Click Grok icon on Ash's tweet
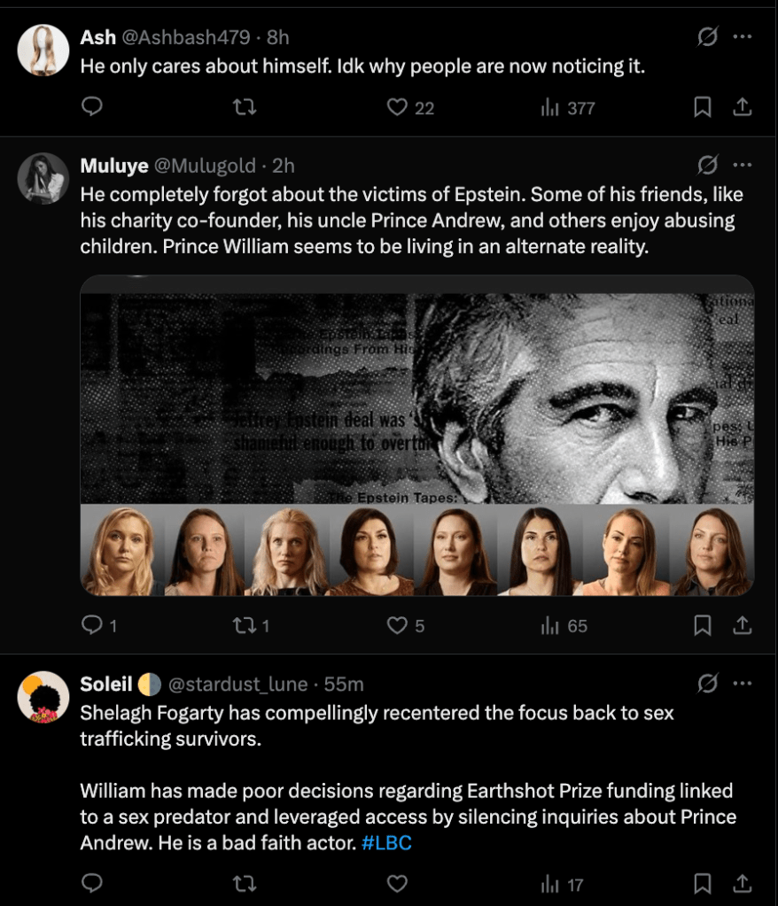Viewport: 778px width, 906px height. (x=707, y=37)
